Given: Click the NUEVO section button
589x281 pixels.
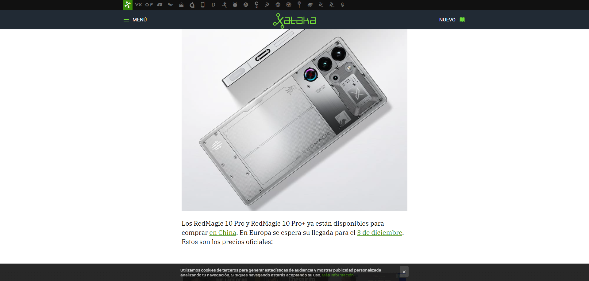Looking at the screenshot, I should (452, 20).
